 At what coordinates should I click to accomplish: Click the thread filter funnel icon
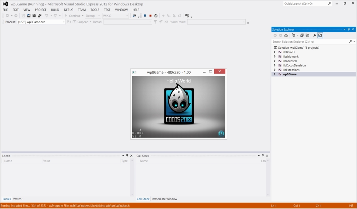[x=155, y=22]
